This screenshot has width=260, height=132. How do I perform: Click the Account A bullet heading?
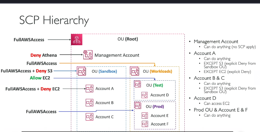tap(205, 53)
